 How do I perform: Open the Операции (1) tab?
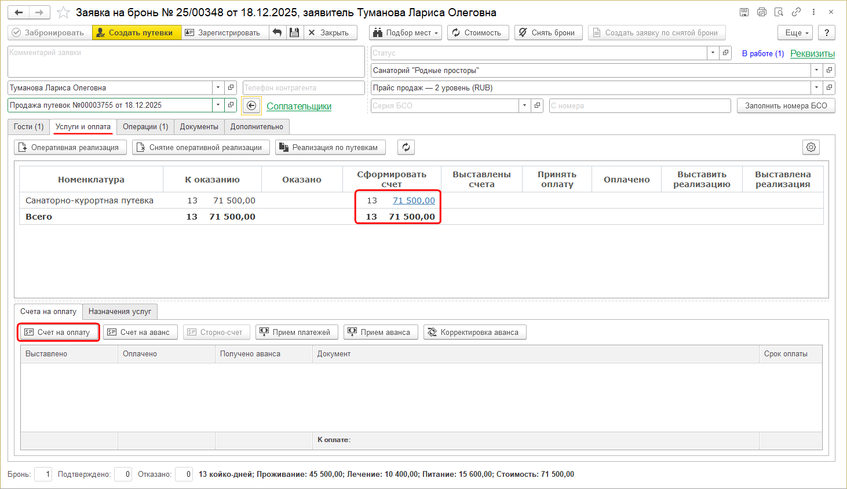point(145,126)
